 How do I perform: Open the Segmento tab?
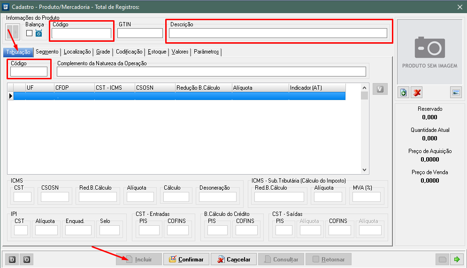(47, 52)
